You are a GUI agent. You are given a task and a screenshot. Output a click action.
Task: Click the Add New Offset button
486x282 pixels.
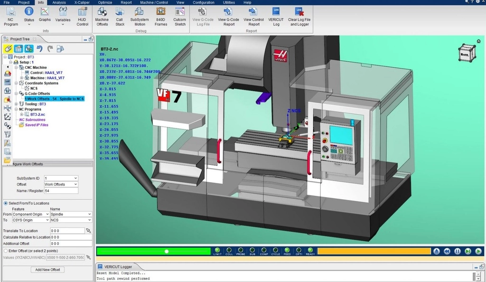point(47,270)
